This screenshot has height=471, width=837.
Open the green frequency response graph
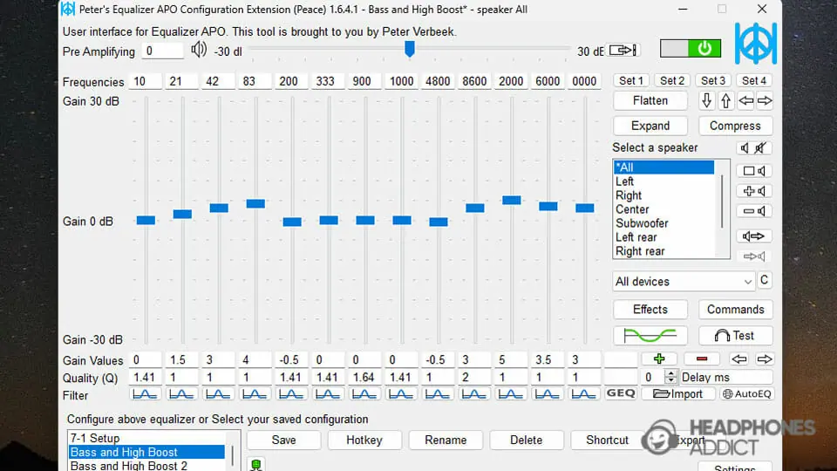click(x=650, y=336)
